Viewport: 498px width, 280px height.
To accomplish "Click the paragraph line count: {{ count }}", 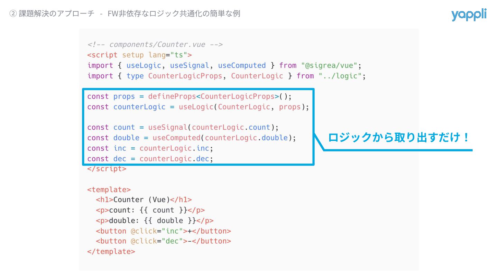I will click(150, 210).
